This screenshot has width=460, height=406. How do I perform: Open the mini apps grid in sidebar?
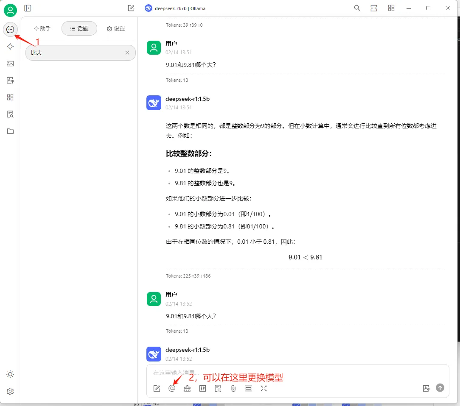click(x=10, y=97)
